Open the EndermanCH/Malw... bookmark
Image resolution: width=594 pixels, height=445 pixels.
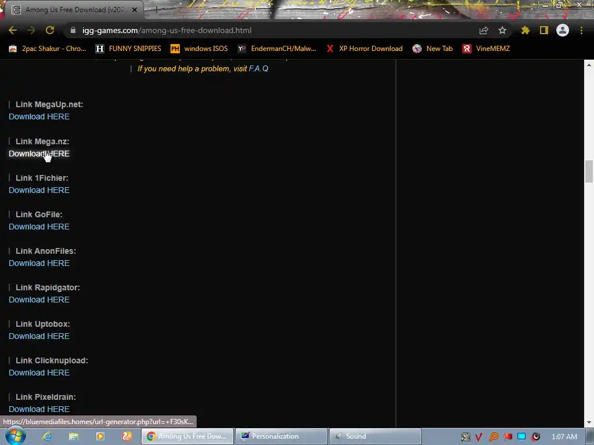click(277, 49)
